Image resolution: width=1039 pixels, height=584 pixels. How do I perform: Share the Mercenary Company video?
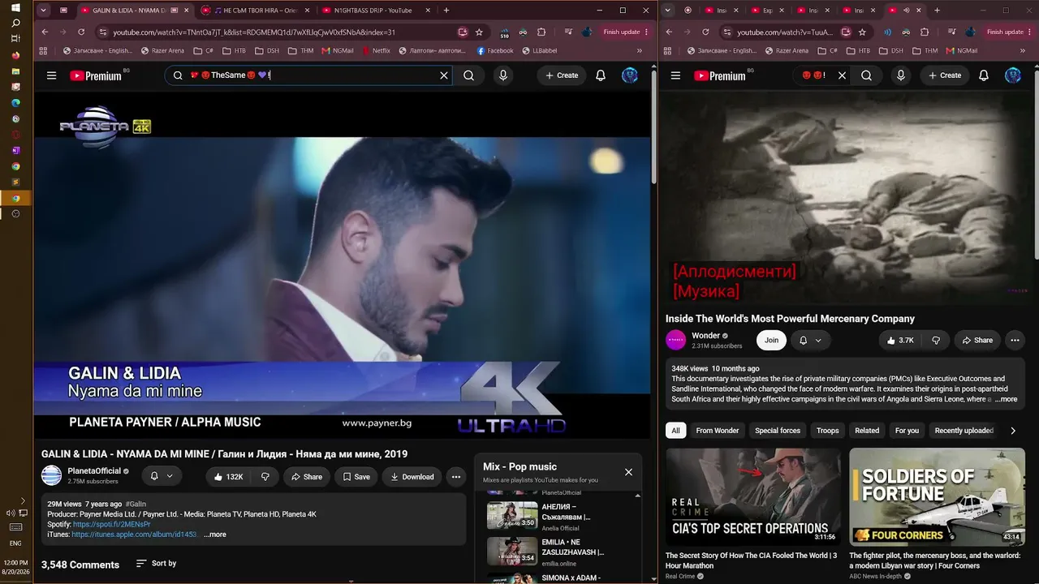(977, 340)
